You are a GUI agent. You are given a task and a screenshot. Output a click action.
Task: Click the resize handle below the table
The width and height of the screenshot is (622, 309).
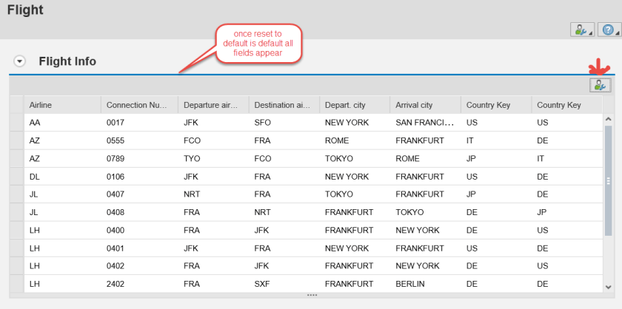click(312, 295)
